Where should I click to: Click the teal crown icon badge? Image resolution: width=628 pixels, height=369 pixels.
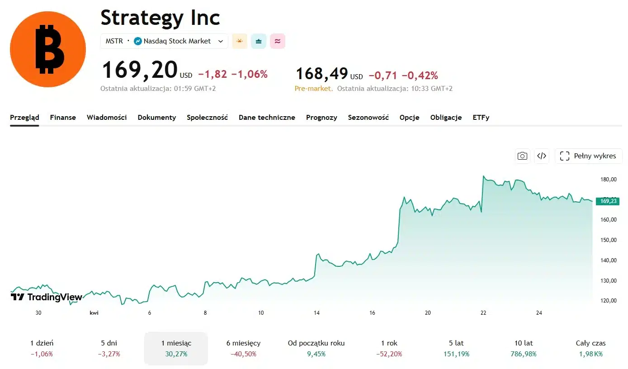click(259, 41)
